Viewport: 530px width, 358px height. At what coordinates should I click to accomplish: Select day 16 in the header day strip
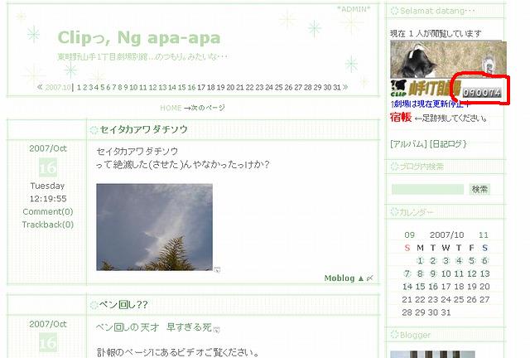pyautogui.click(x=191, y=87)
